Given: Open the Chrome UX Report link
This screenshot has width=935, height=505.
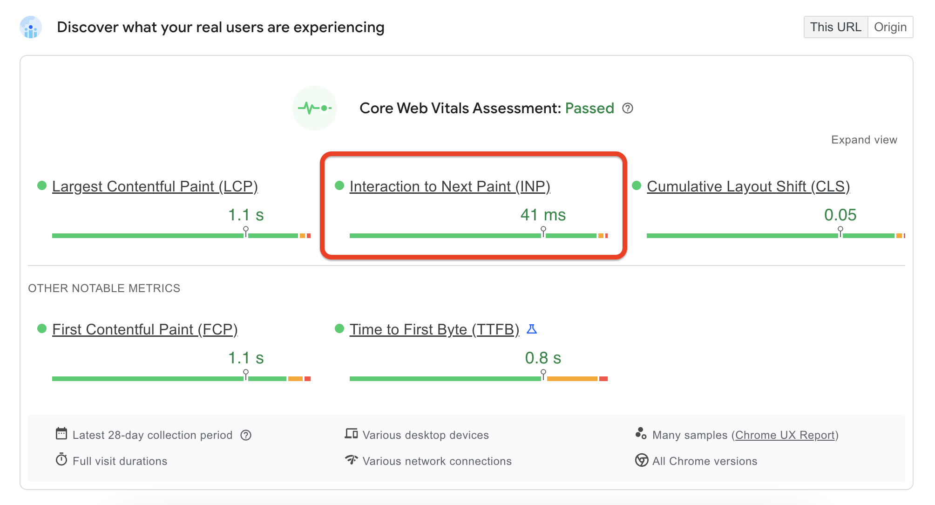Looking at the screenshot, I should pos(785,435).
